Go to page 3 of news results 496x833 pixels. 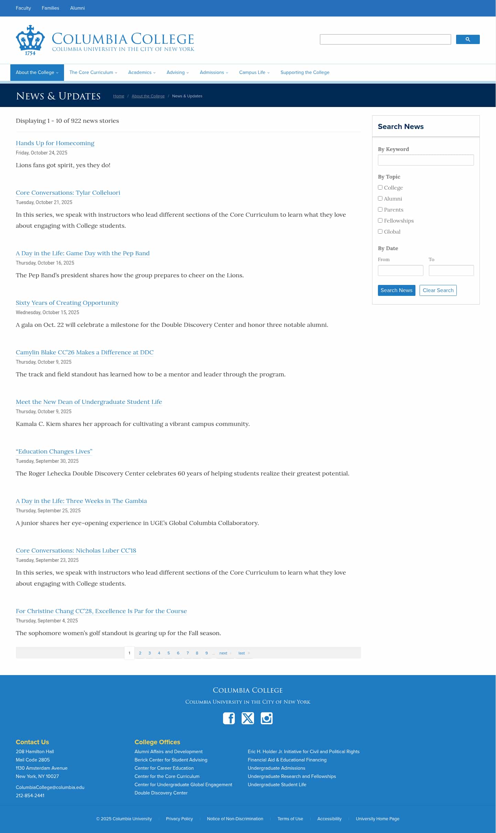point(149,653)
